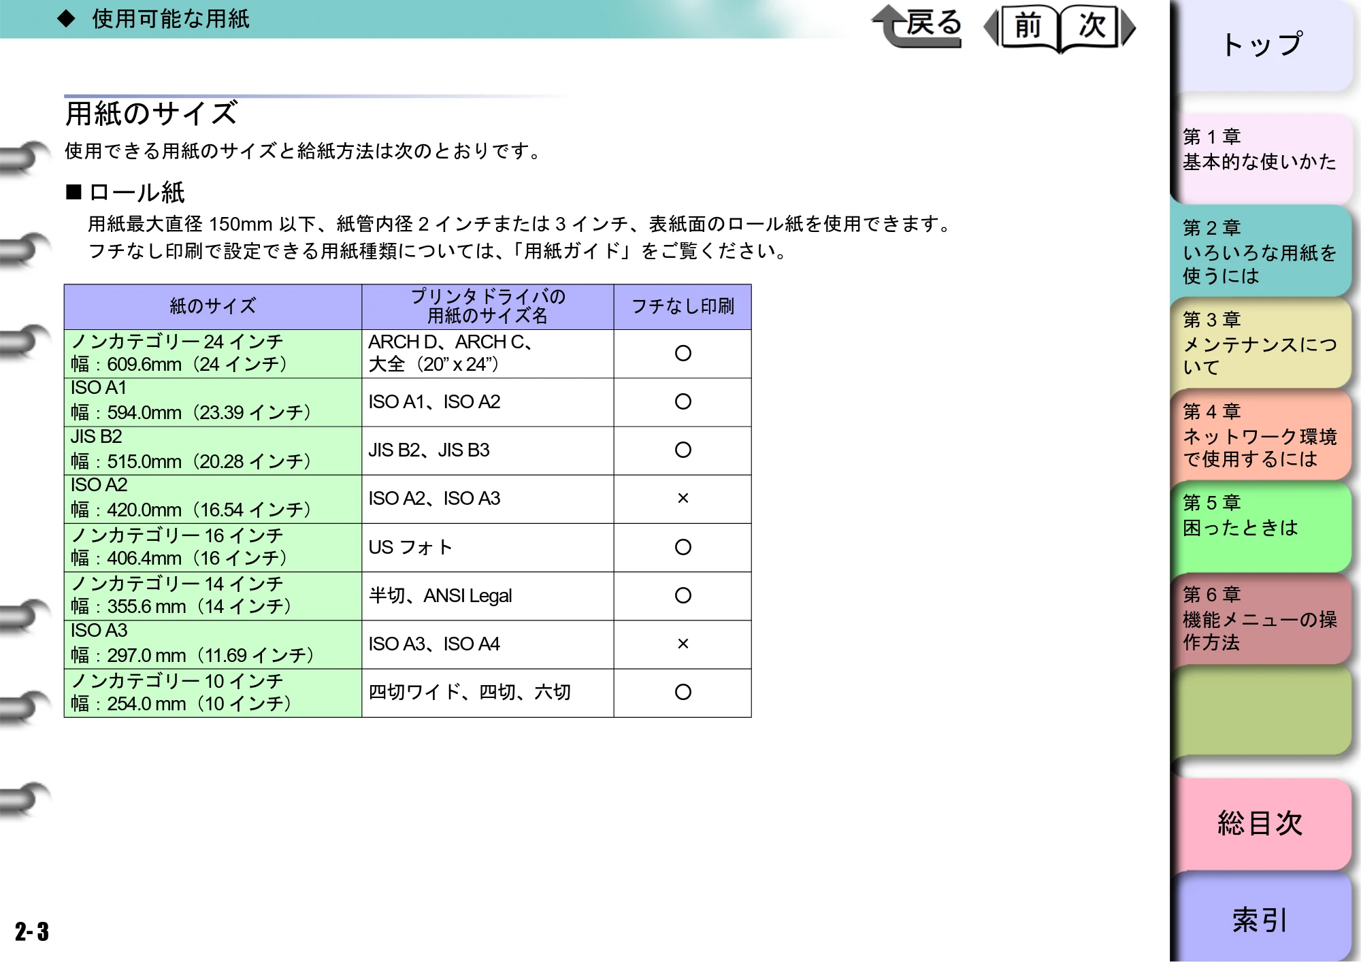Select the ISO A3 幅 297.0 mm cell
This screenshot has height=962, width=1361.
(213, 644)
